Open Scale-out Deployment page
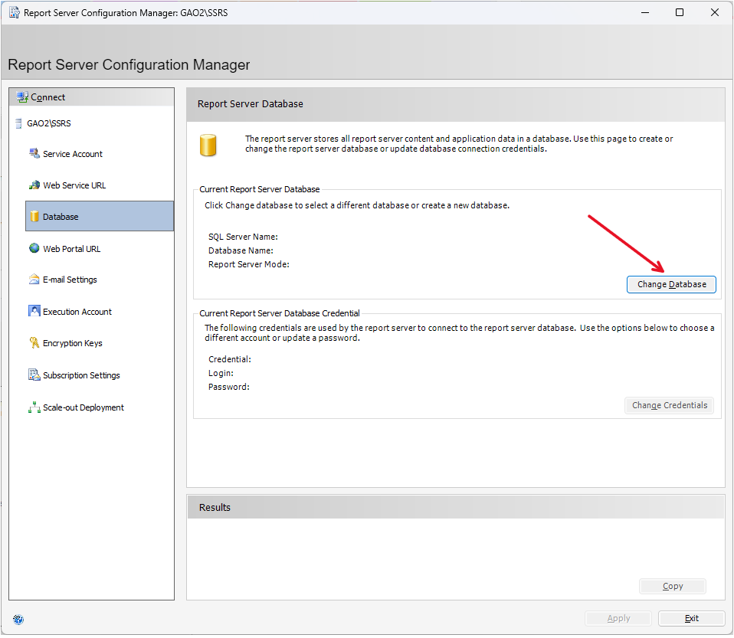Viewport: 734px width, 638px height. (84, 407)
